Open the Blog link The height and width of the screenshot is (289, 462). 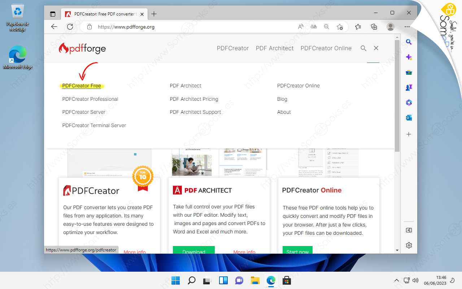[282, 99]
